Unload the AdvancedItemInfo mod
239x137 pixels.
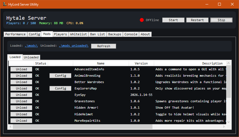click(x=21, y=69)
